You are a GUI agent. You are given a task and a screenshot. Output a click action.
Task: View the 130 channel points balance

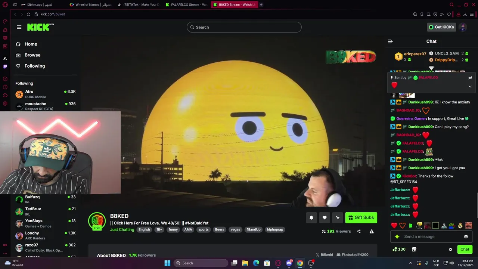(399, 249)
